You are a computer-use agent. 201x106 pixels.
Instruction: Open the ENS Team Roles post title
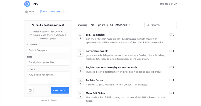(x=95, y=35)
